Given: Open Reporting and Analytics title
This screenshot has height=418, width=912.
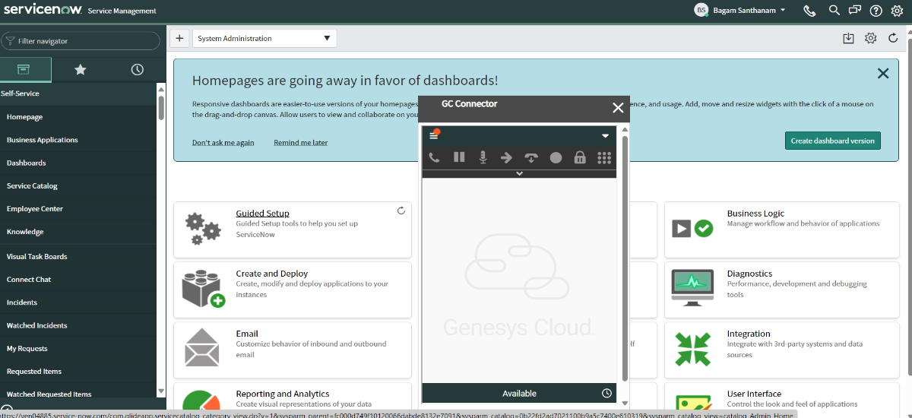Looking at the screenshot, I should coord(283,394).
